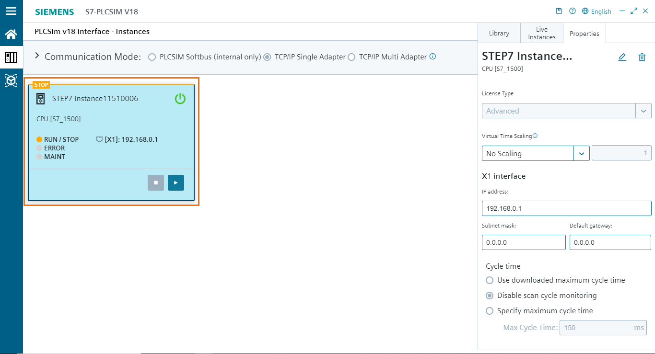Save configuration using the disk icon
Viewport: 655px width, 354px height.
pyautogui.click(x=559, y=11)
